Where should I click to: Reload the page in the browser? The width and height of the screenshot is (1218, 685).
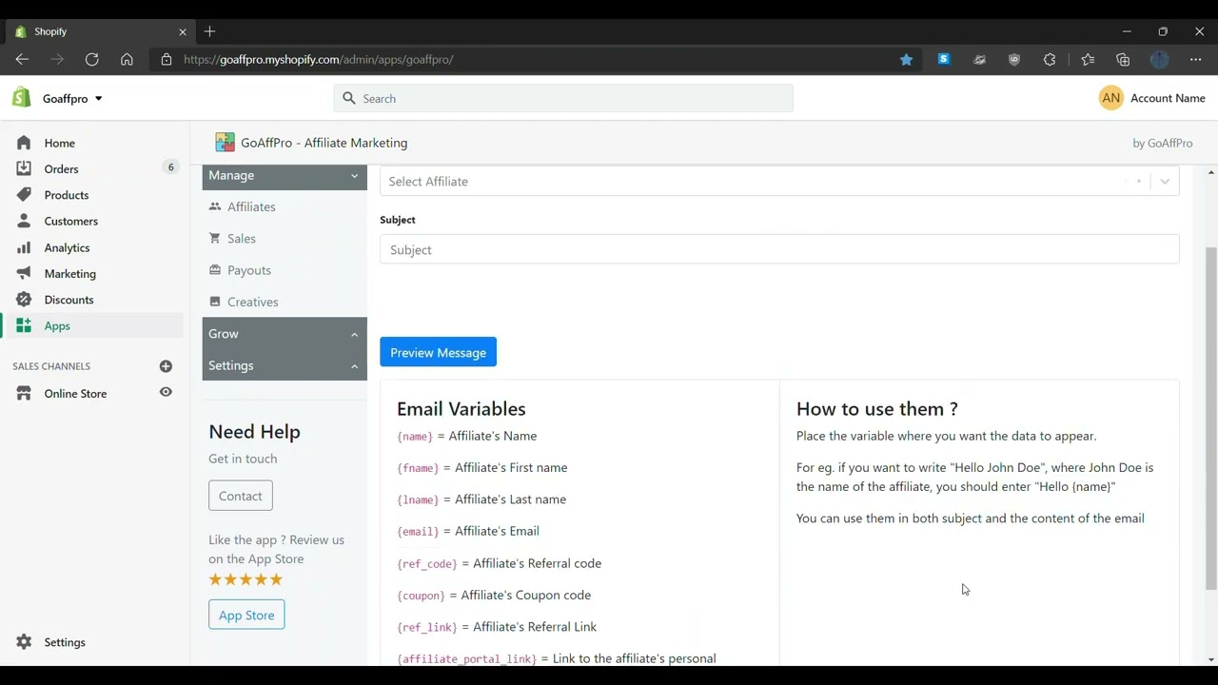coord(91,59)
